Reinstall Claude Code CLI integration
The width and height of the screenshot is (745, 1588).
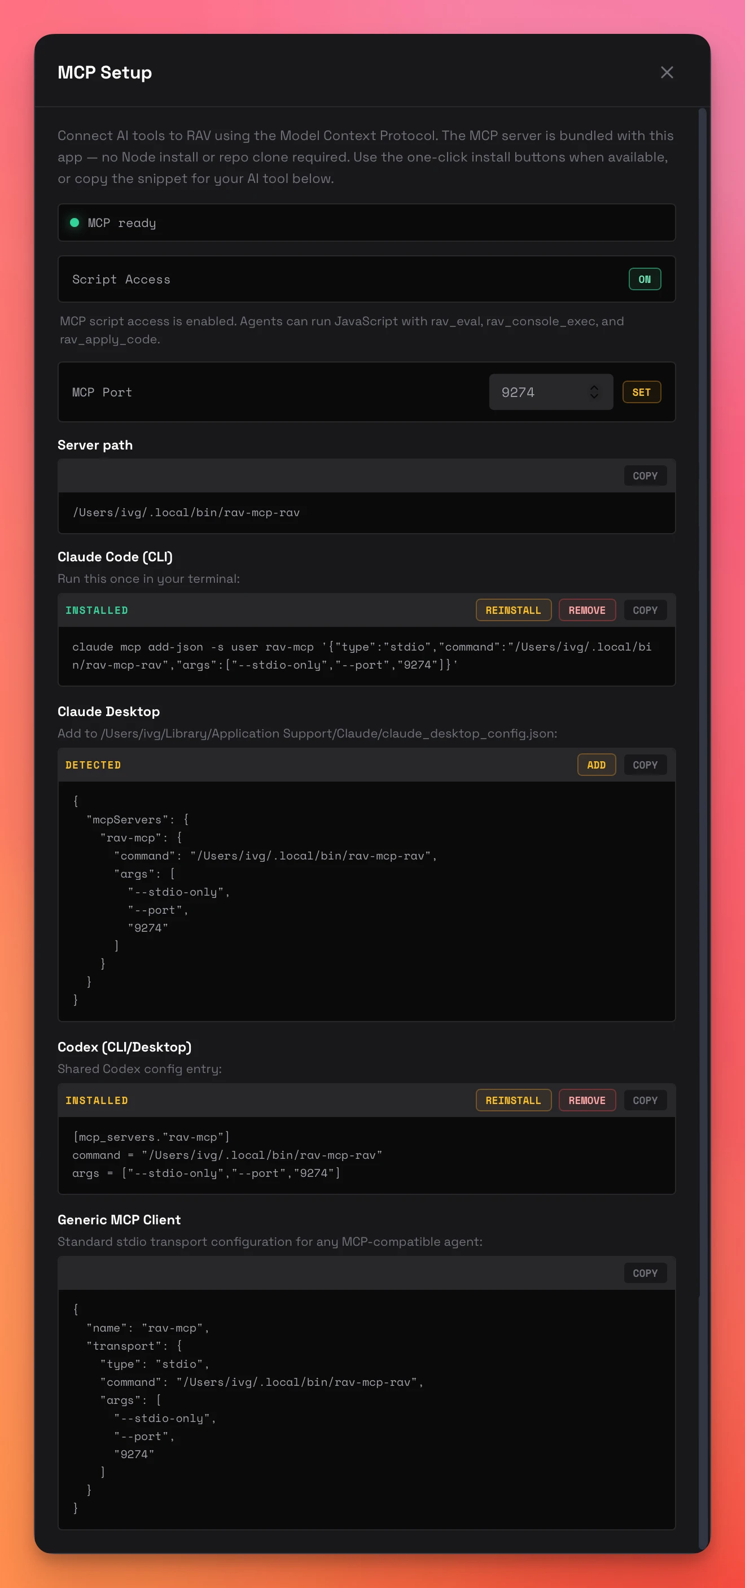click(x=513, y=610)
